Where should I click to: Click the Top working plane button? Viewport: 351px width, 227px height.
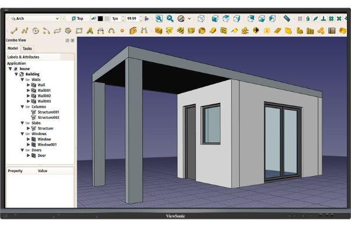(77, 19)
